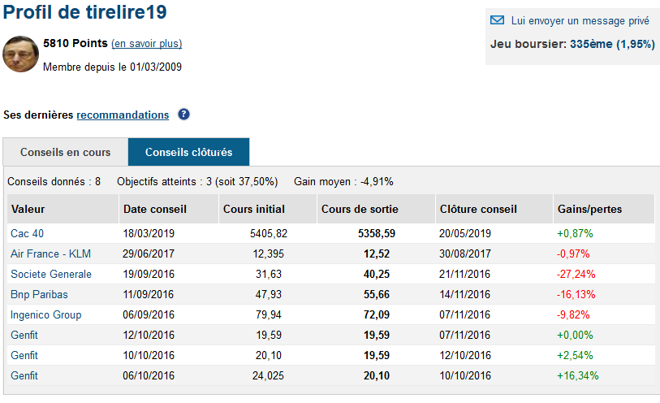Click the '5810 Points' score text
Screen dimensions: 660x403
pyautogui.click(x=75, y=43)
